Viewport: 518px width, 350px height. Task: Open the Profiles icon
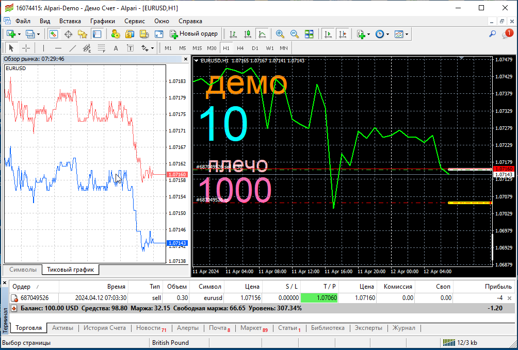30,34
